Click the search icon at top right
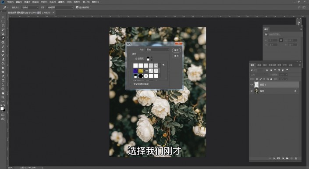 pyautogui.click(x=299, y=7)
